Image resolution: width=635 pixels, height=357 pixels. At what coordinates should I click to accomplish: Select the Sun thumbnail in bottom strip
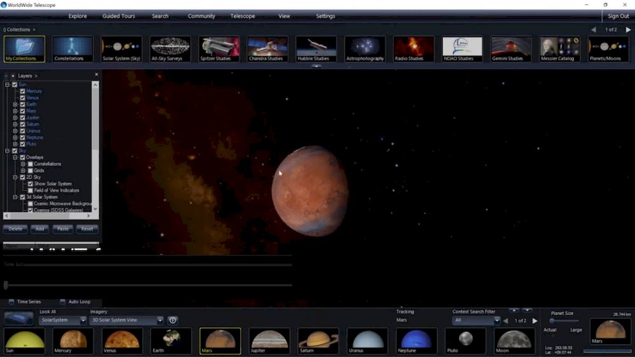click(x=24, y=340)
